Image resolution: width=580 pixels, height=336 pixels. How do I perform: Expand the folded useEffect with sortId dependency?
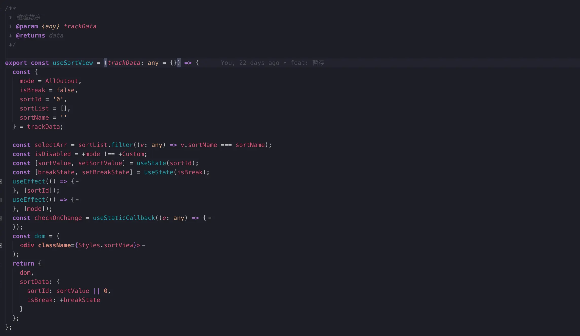[x=1, y=182]
